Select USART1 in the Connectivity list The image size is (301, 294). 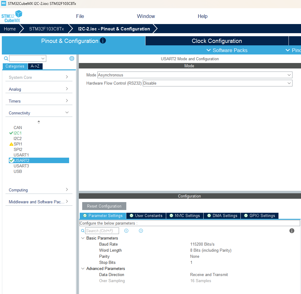pos(21,155)
